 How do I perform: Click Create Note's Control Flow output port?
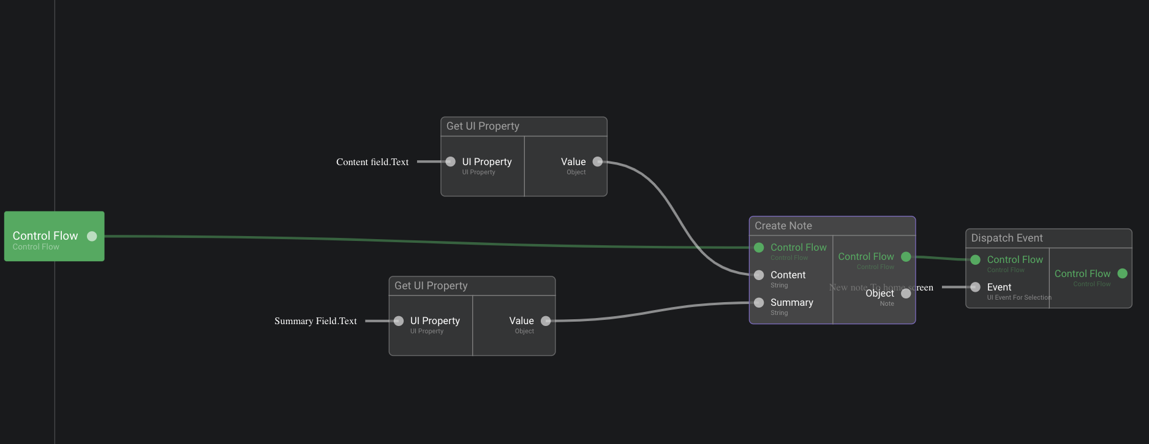(906, 257)
